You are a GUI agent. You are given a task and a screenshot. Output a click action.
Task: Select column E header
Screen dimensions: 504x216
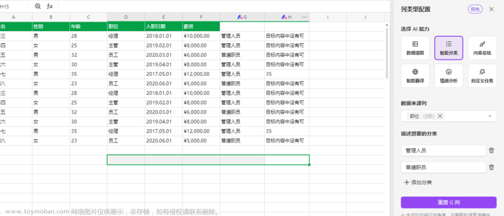[x=164, y=17]
